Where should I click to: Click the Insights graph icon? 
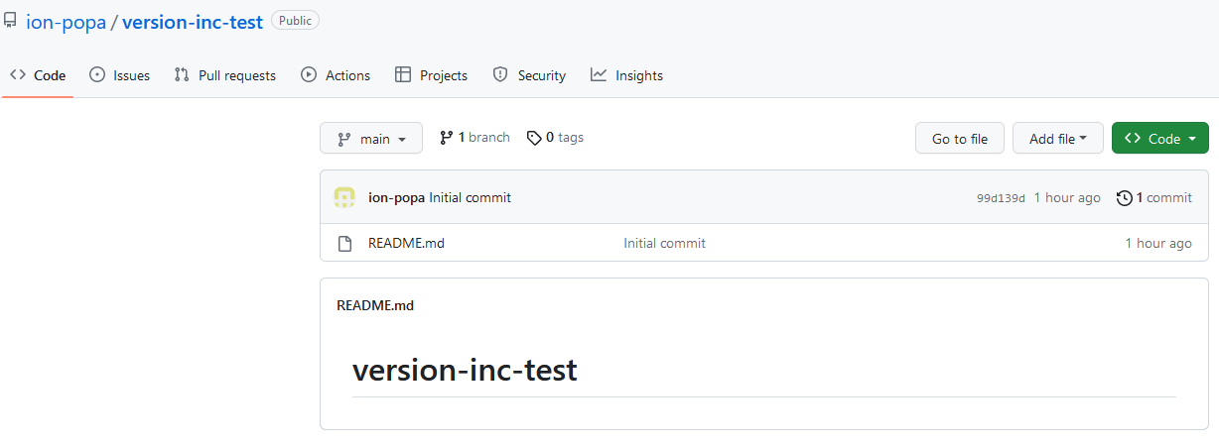599,74
